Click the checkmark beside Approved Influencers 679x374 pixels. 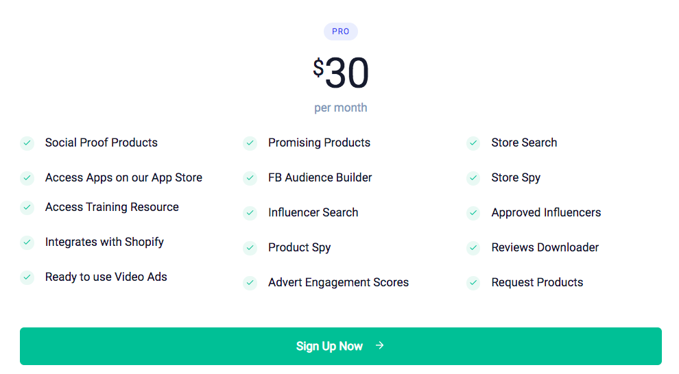(x=473, y=213)
